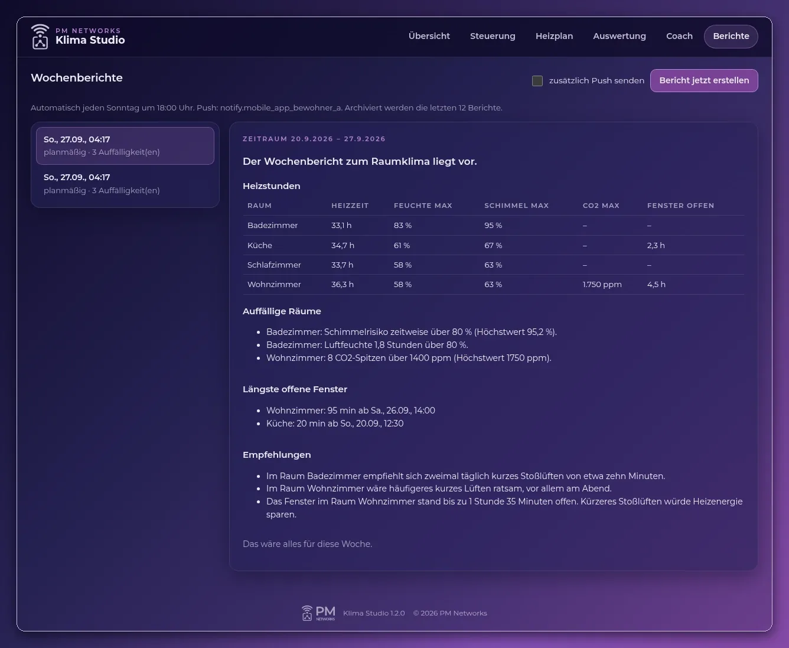This screenshot has height=648, width=789.
Task: Select the first highlighted report entry
Action: 125,145
